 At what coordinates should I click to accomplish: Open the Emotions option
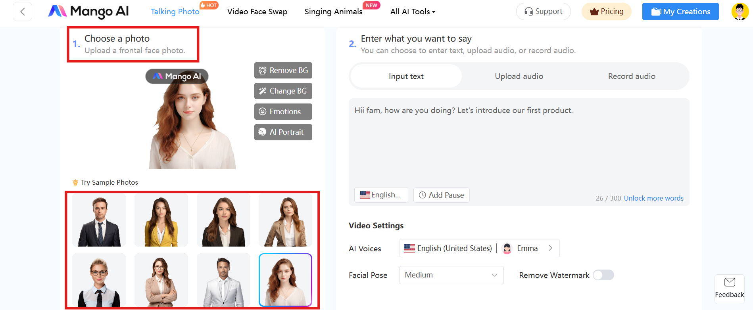coord(283,112)
